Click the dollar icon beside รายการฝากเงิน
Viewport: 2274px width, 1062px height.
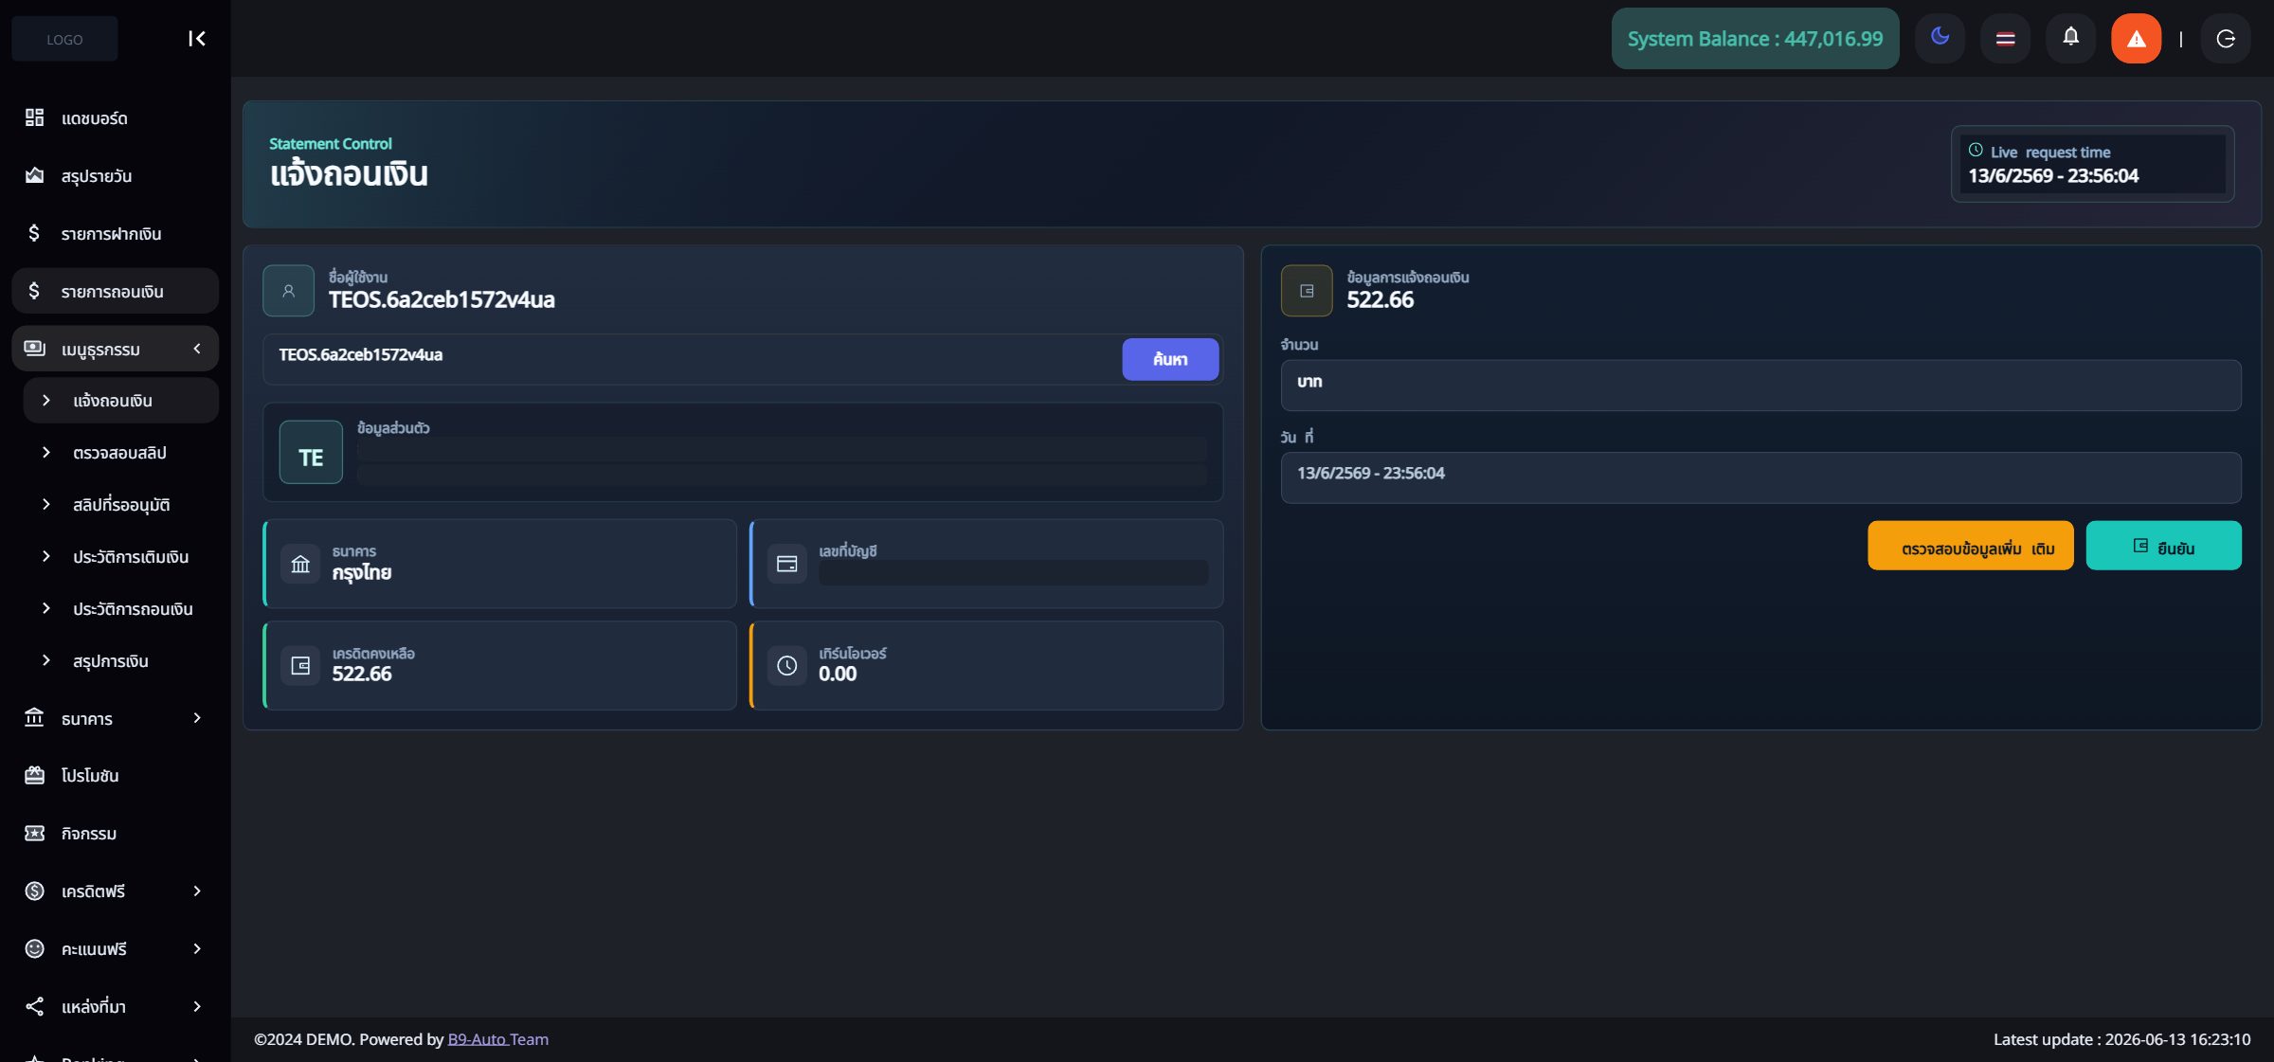[34, 233]
